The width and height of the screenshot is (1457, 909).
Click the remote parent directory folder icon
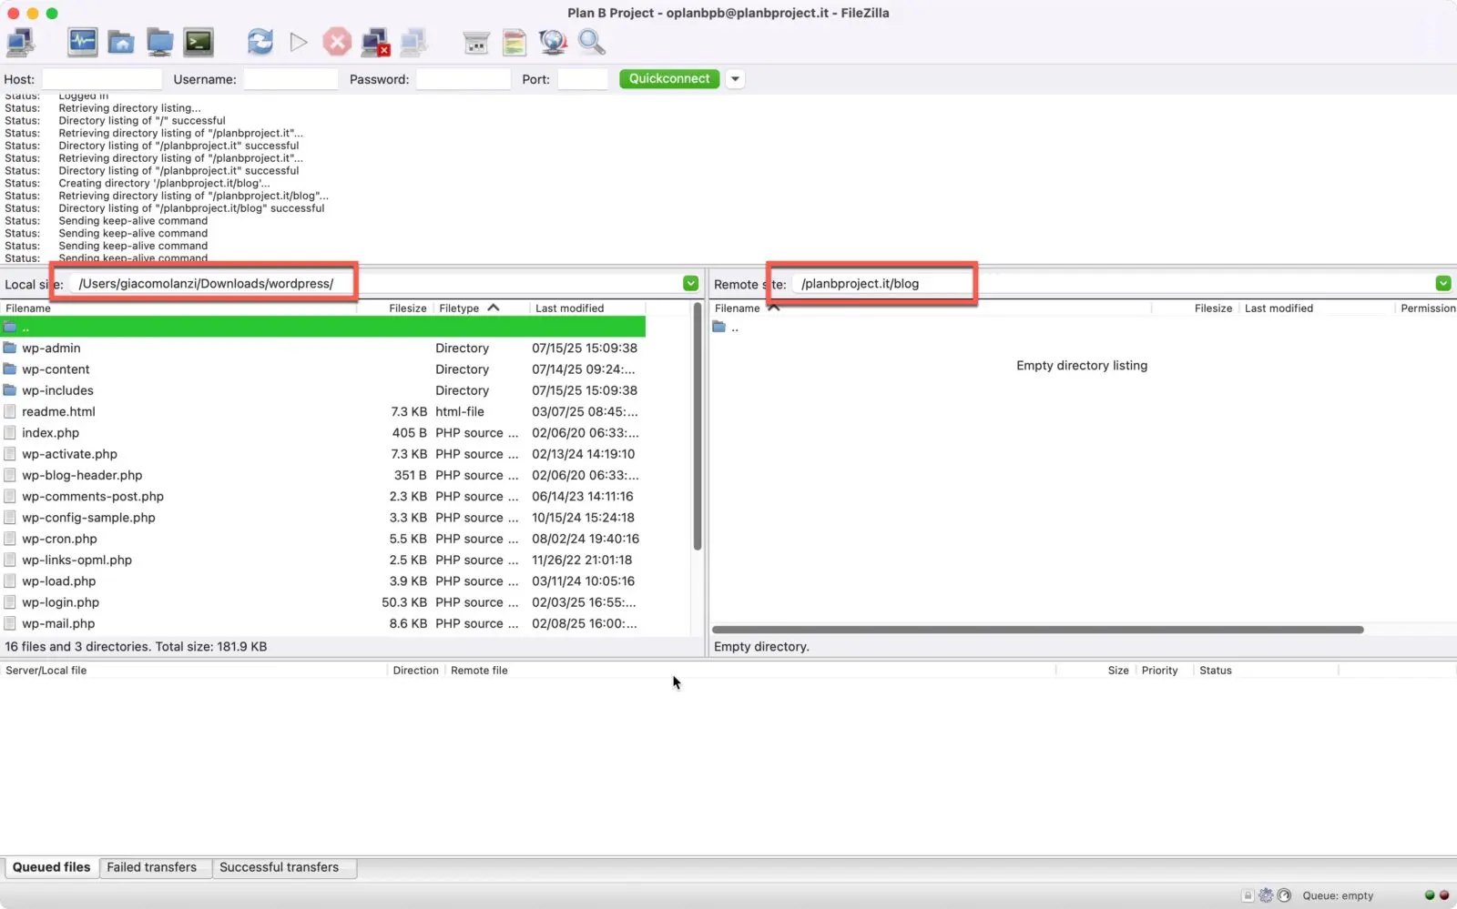(x=719, y=327)
